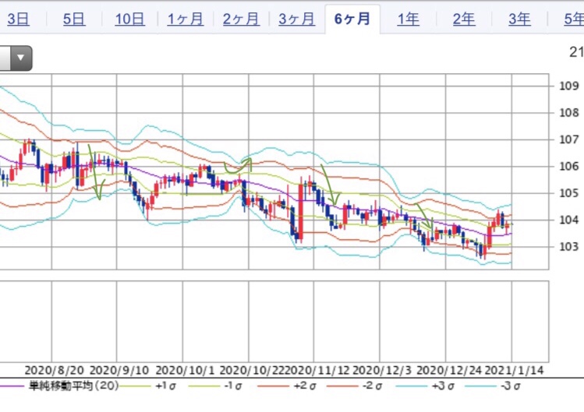Show the 2年 chart range
The image size is (584, 412).
point(464,19)
